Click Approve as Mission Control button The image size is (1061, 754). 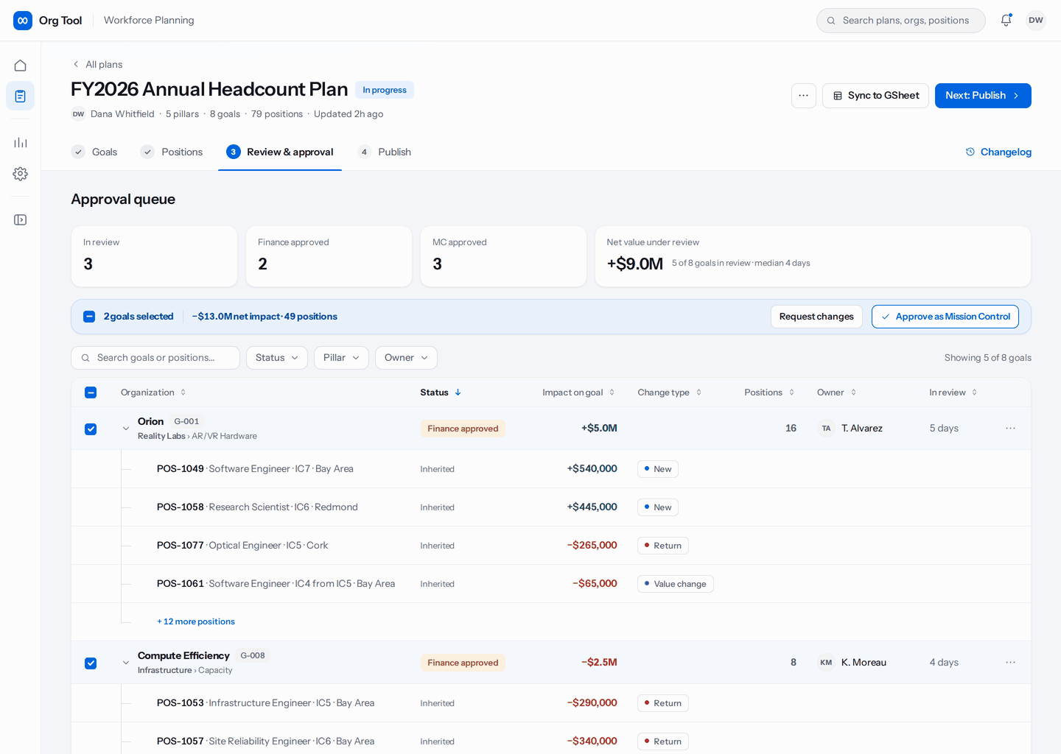945,317
